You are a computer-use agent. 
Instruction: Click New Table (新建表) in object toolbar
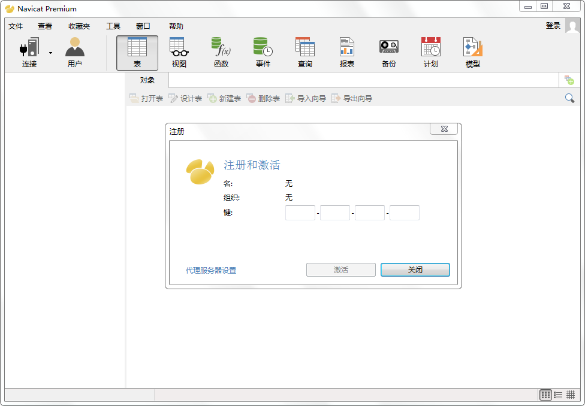tap(224, 98)
